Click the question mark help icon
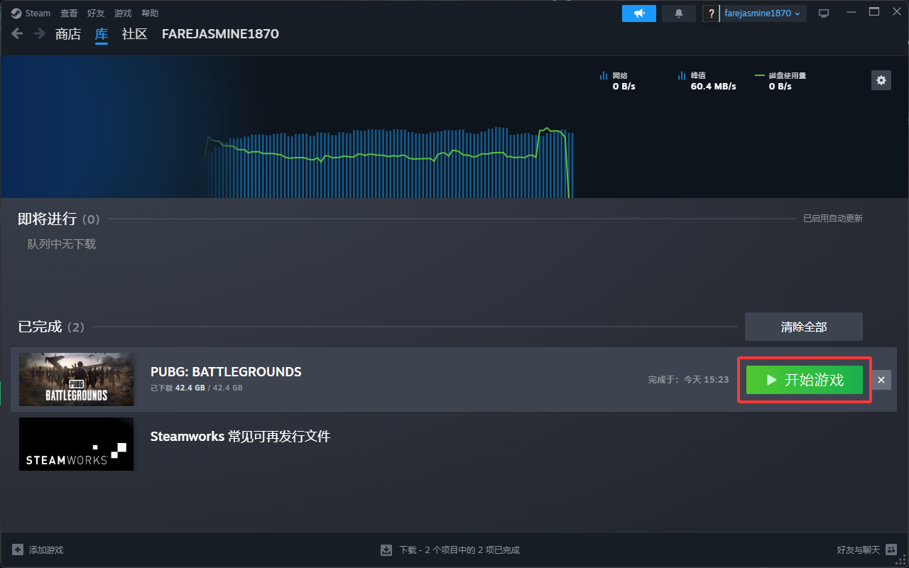The image size is (909, 568). coord(711,13)
